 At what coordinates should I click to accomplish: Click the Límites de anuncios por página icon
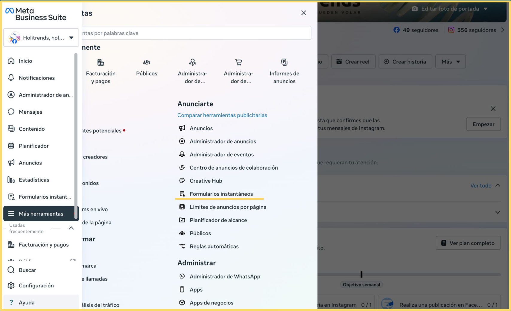182,207
